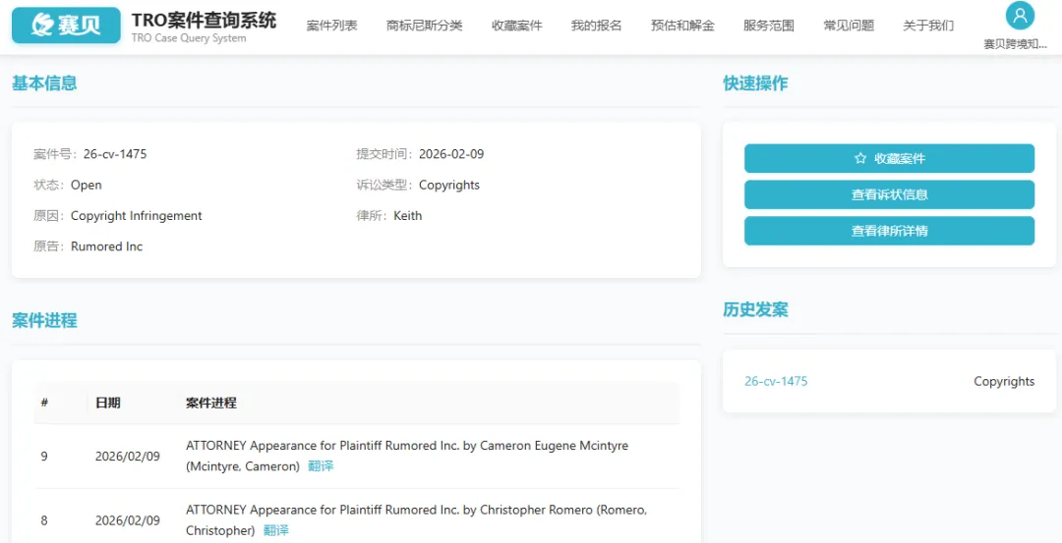The height and width of the screenshot is (543, 1062).
Task: Open the user avatar profile icon
Action: pyautogui.click(x=1020, y=16)
